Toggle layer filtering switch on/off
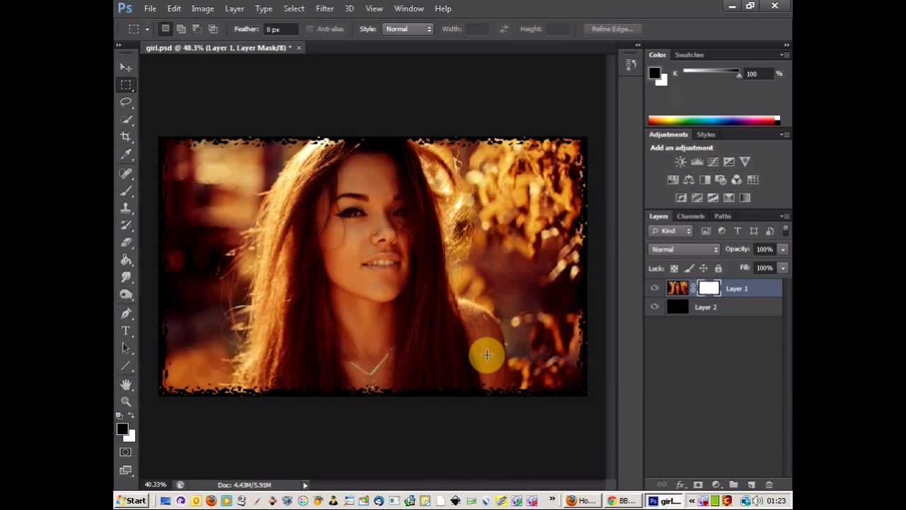This screenshot has width=906, height=510. pos(785,231)
